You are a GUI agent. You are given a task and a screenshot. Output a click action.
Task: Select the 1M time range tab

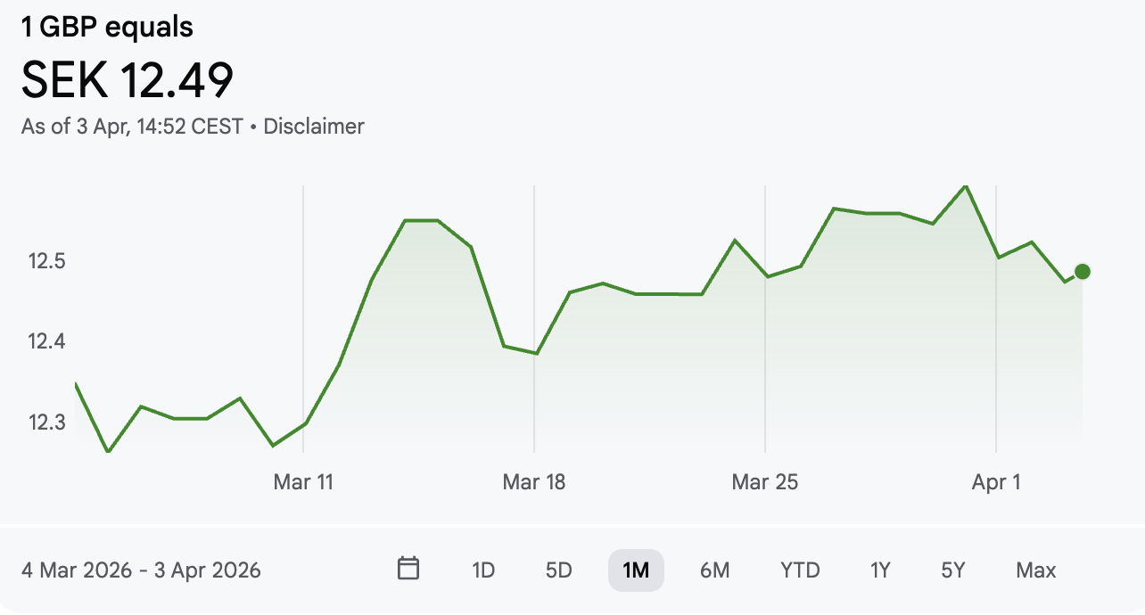[x=636, y=570]
